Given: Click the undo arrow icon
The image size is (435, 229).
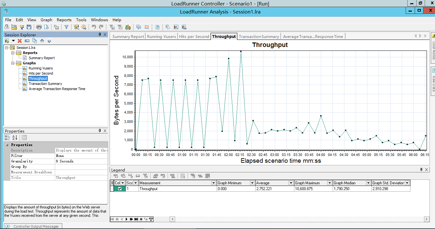Looking at the screenshot, I should [x=94, y=27].
